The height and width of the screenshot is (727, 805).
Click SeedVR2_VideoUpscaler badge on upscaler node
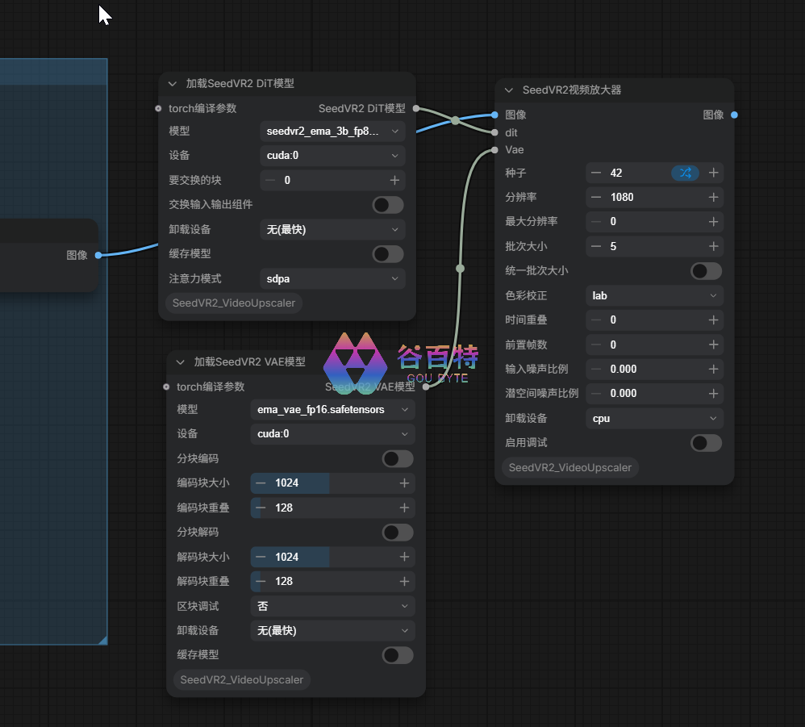pyautogui.click(x=569, y=468)
